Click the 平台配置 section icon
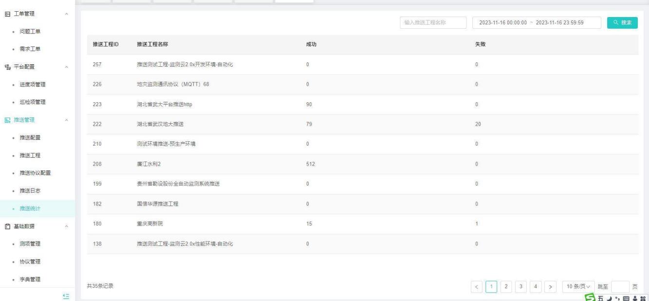649x301 pixels. click(7, 67)
